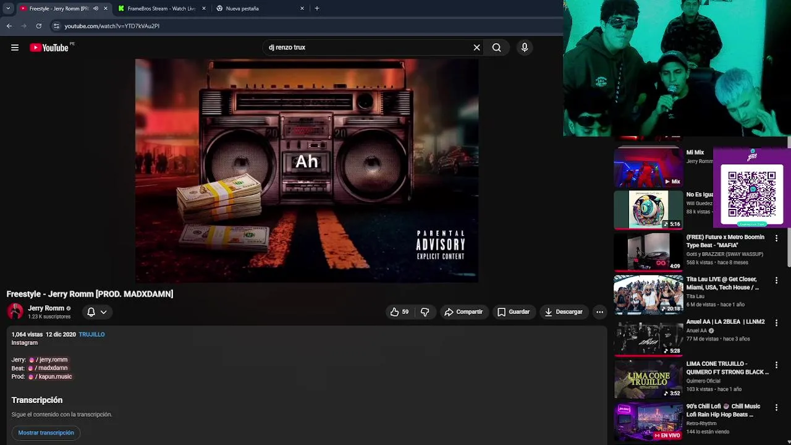Like the video with thumbs up
Viewport: 791px width, 445px height.
[399, 312]
